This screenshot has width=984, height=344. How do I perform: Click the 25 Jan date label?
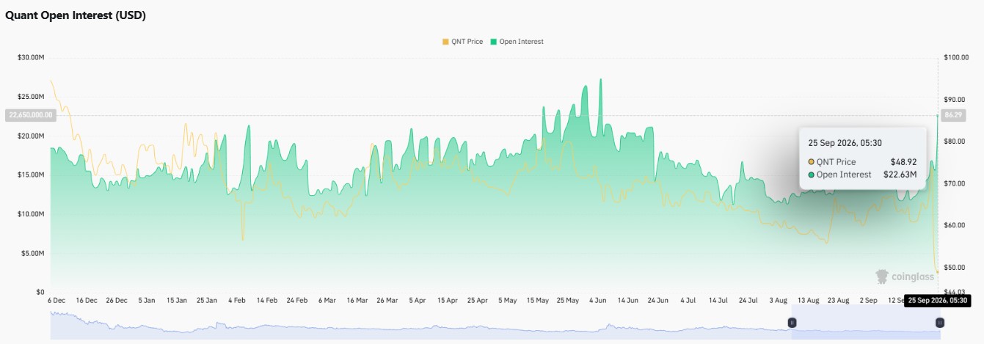[x=206, y=300]
